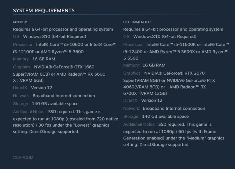Click the ©CAPCOM copyright text
The width and height of the screenshot is (235, 169).
click(x=23, y=158)
